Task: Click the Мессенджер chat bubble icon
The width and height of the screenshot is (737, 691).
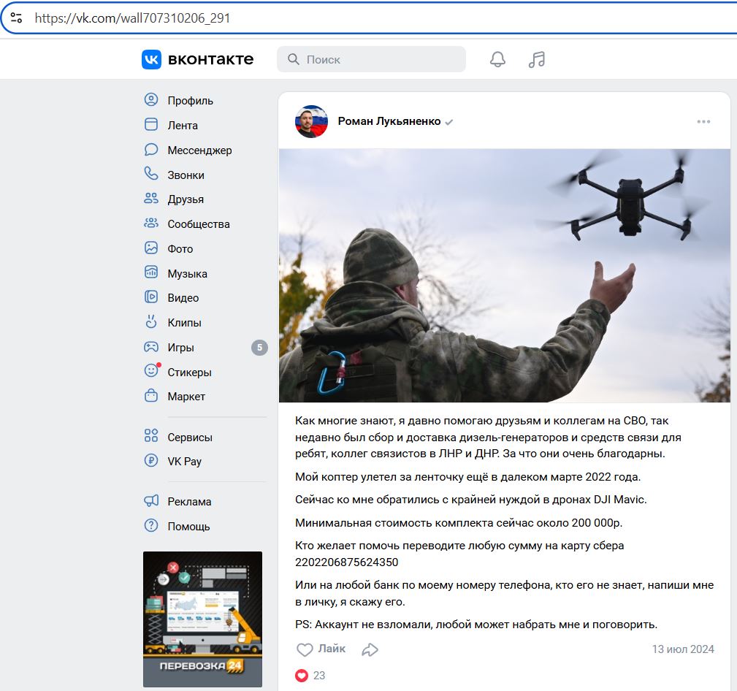Action: [151, 150]
